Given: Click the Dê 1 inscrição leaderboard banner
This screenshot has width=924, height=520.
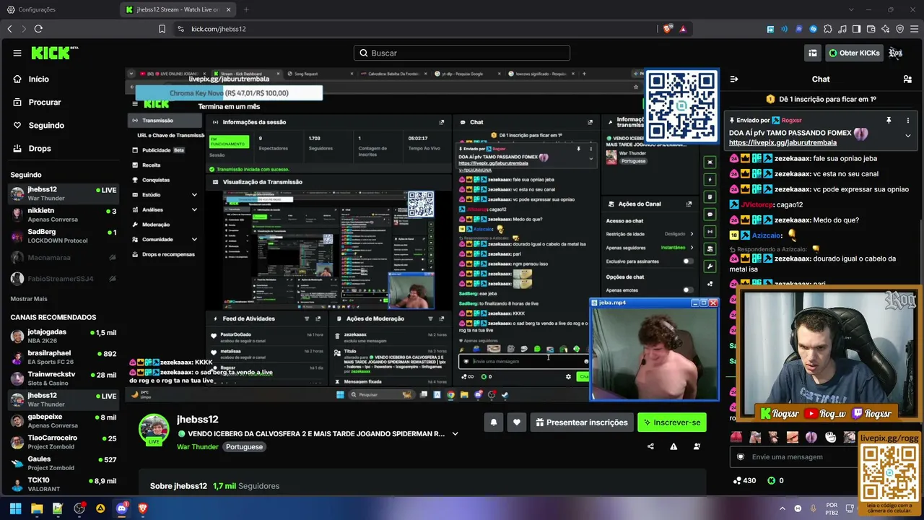Looking at the screenshot, I should pyautogui.click(x=821, y=99).
